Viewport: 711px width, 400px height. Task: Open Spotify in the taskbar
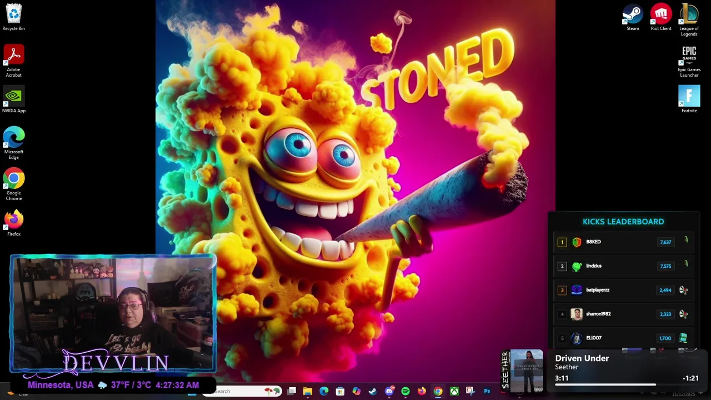click(405, 391)
